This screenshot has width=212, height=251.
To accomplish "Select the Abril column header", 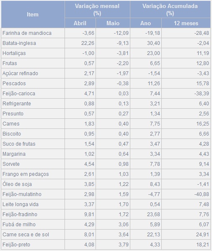I will click(80, 23).
